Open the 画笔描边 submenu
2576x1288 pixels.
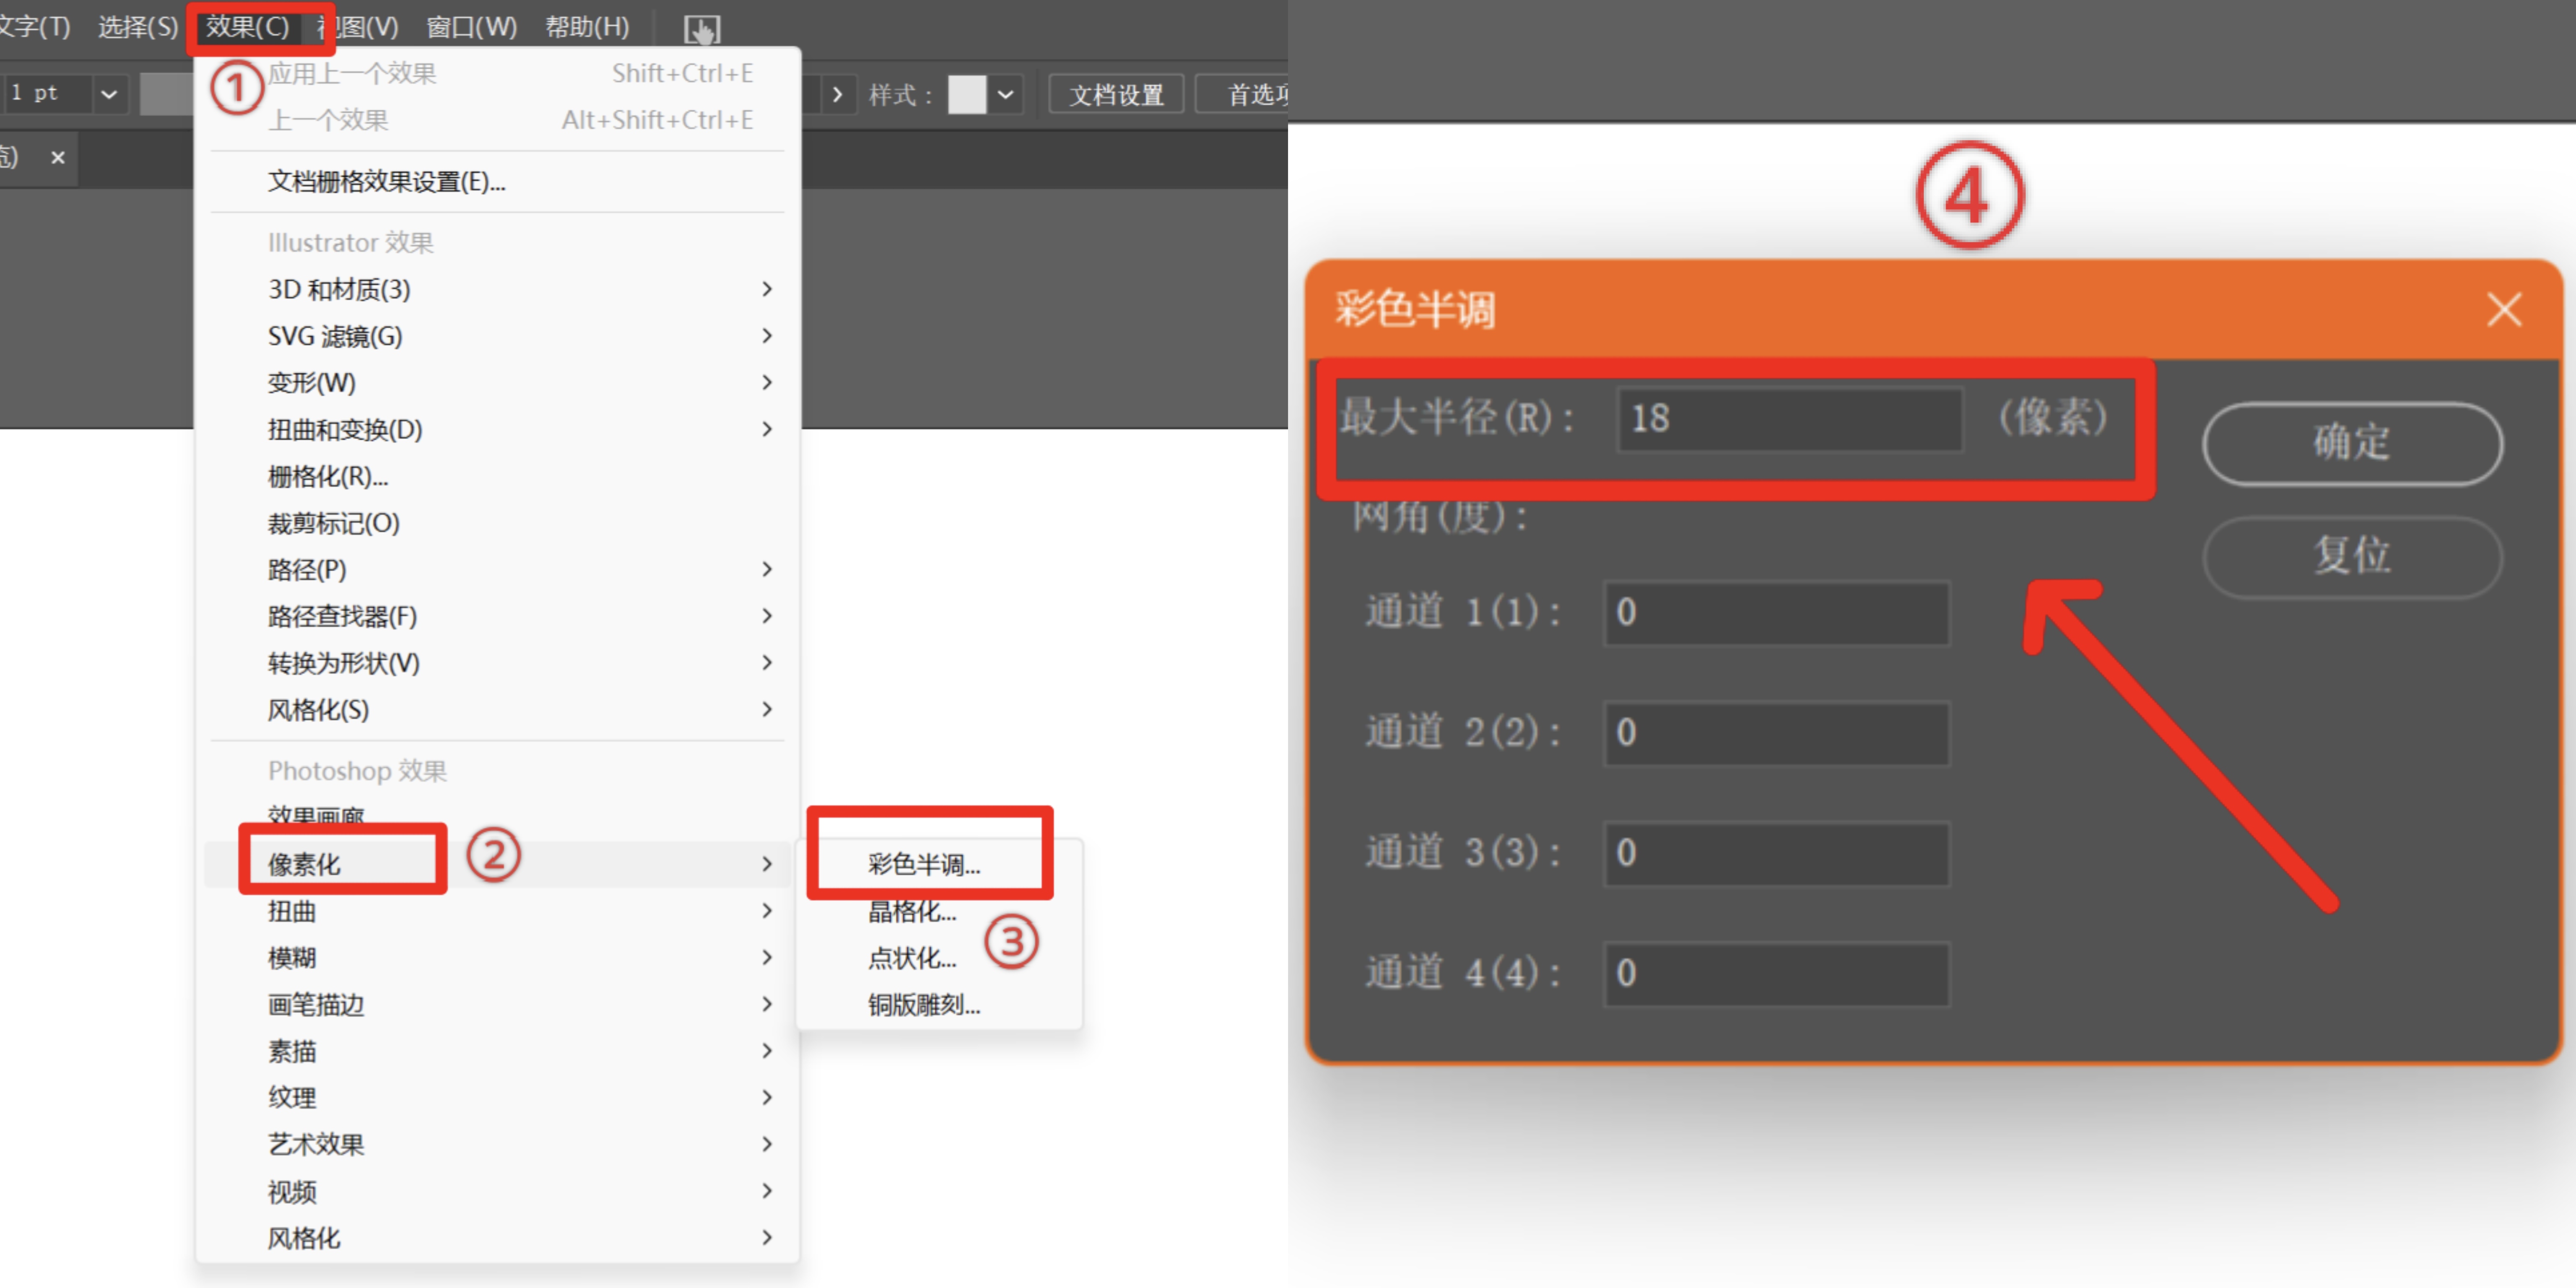497,1004
